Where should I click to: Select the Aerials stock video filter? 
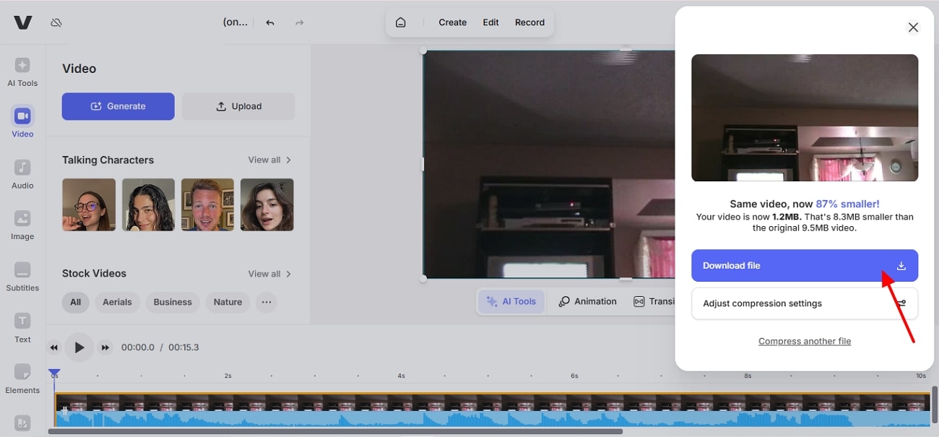(x=117, y=302)
